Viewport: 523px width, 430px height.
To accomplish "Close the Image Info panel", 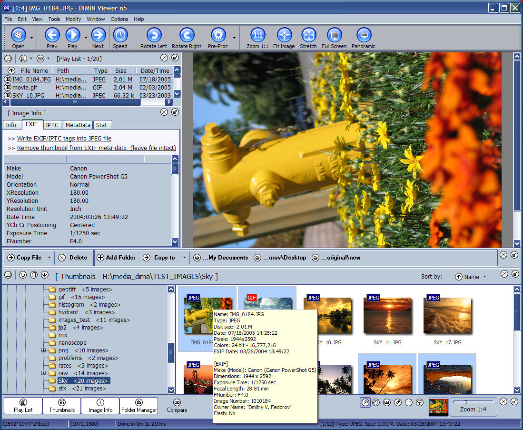I will 164,112.
